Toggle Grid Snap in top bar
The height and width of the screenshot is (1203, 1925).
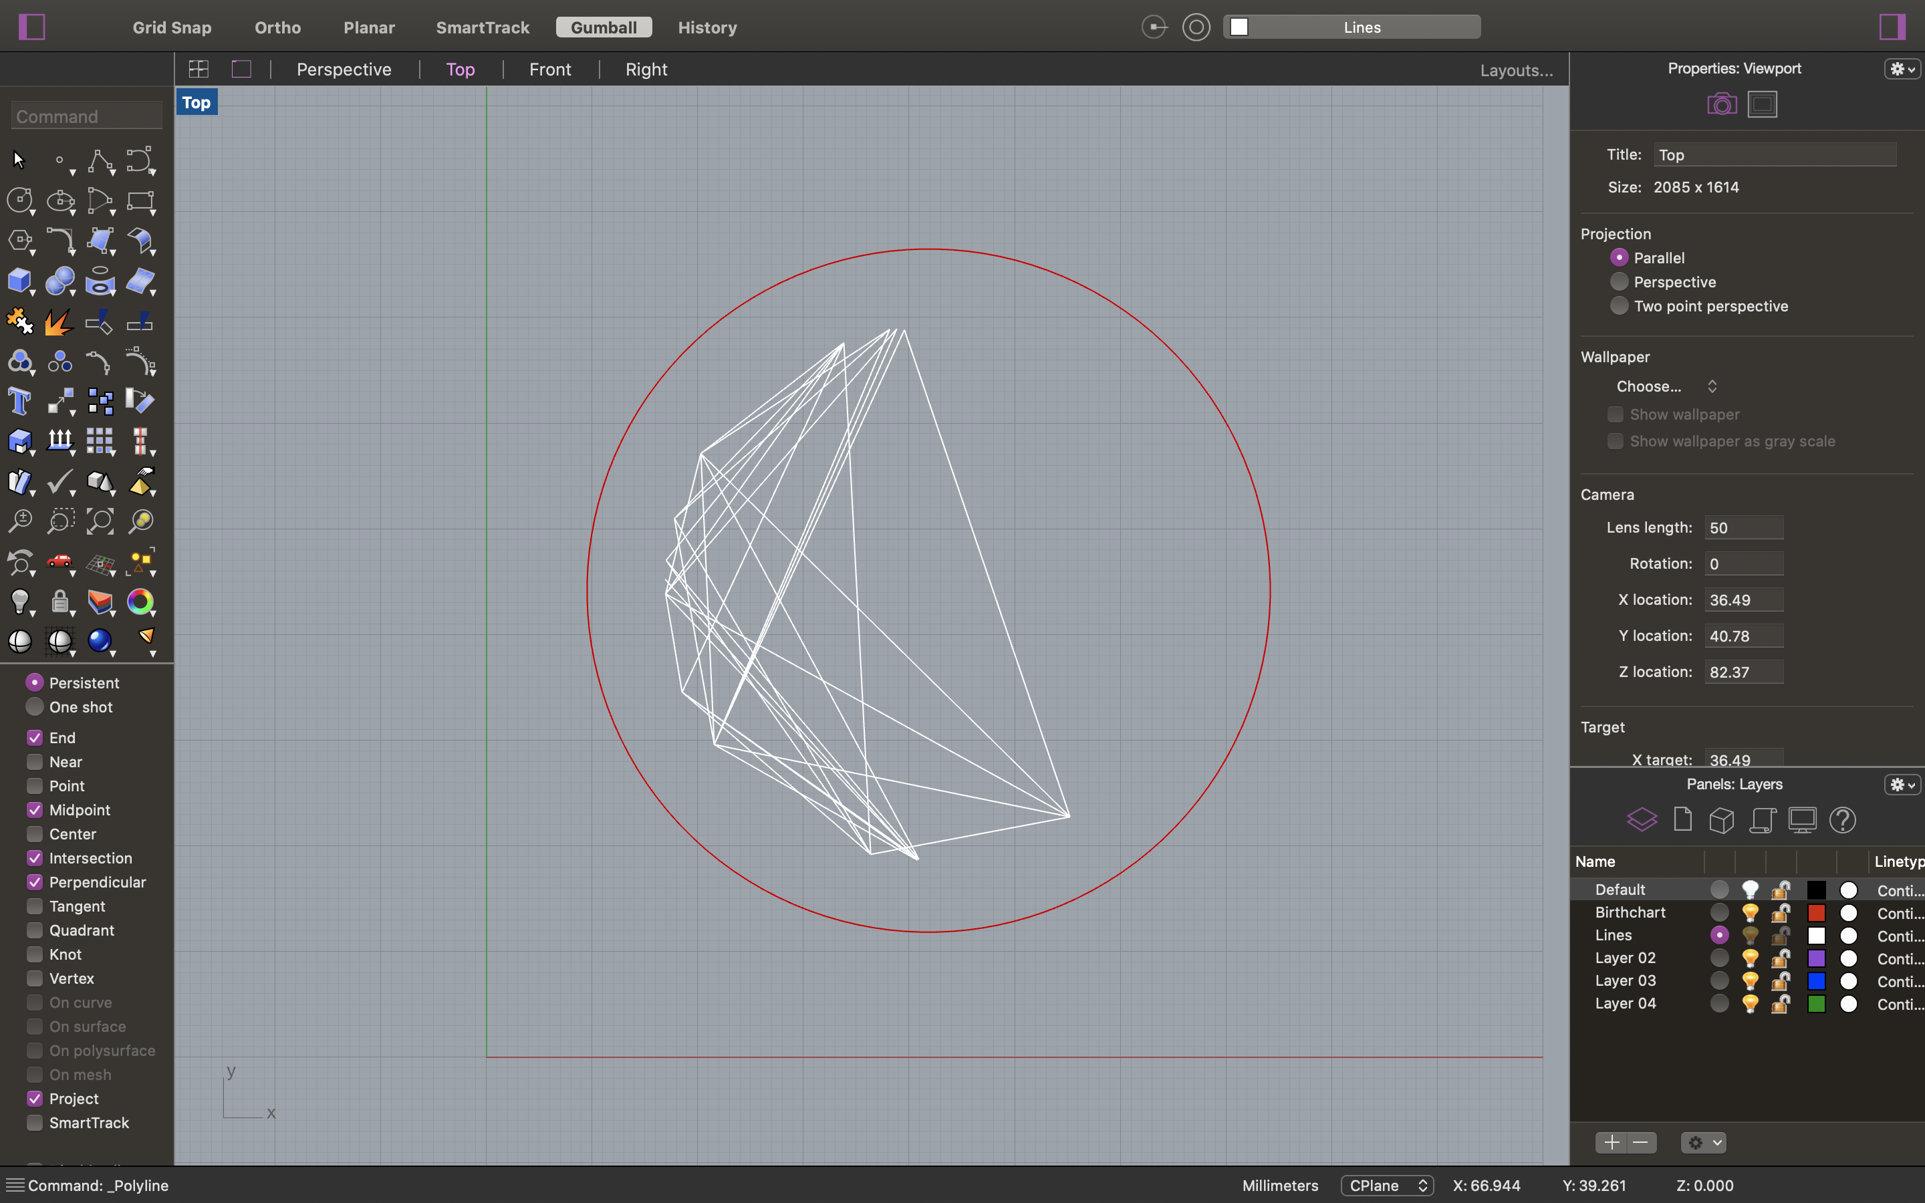172,27
